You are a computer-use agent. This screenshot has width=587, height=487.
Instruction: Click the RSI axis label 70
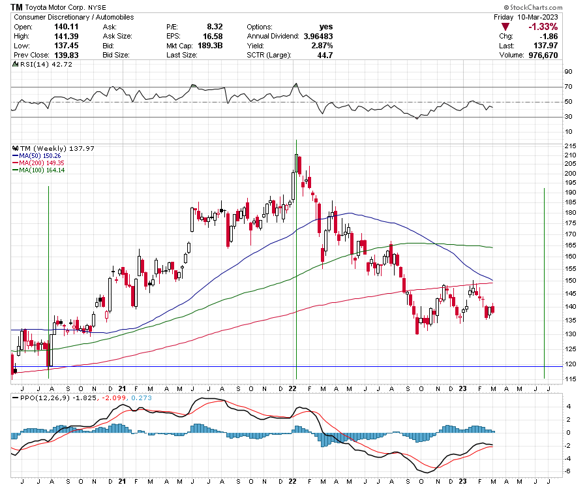pos(568,87)
